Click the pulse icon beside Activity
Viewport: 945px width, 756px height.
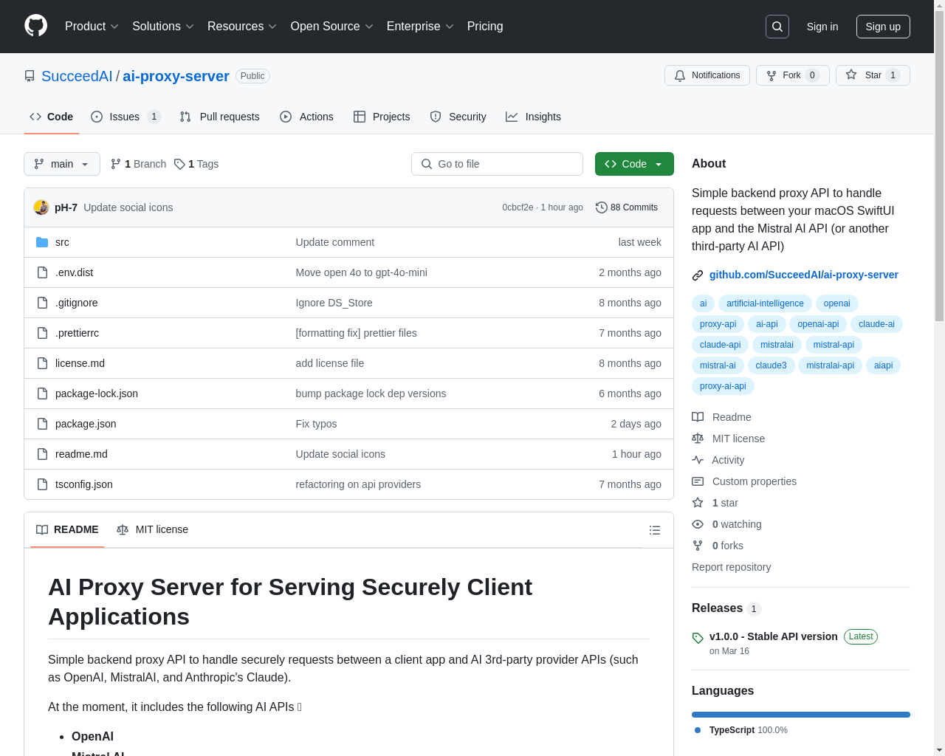(698, 460)
